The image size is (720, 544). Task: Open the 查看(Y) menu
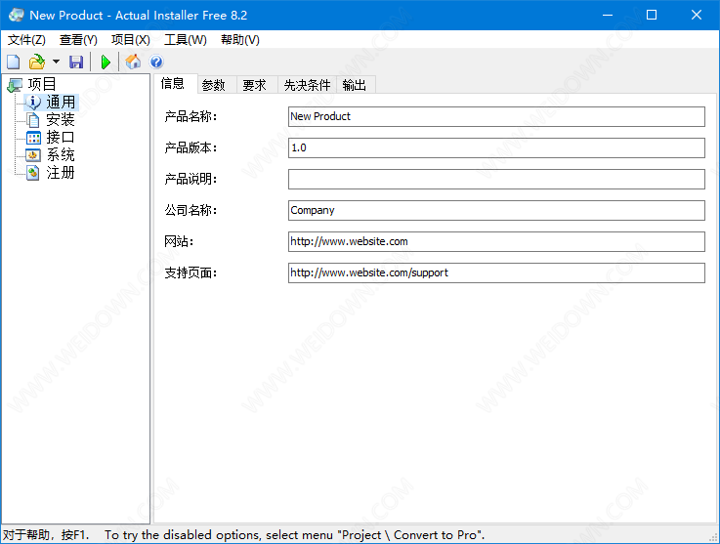pos(78,40)
